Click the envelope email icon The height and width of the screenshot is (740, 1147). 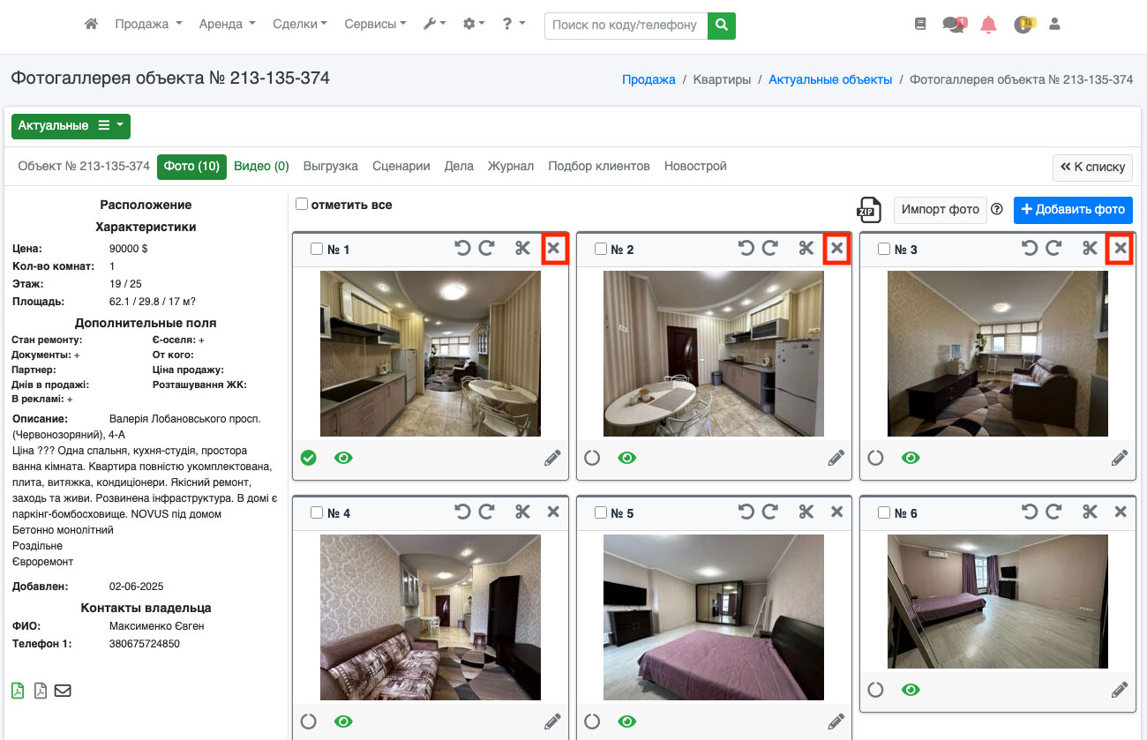(63, 691)
